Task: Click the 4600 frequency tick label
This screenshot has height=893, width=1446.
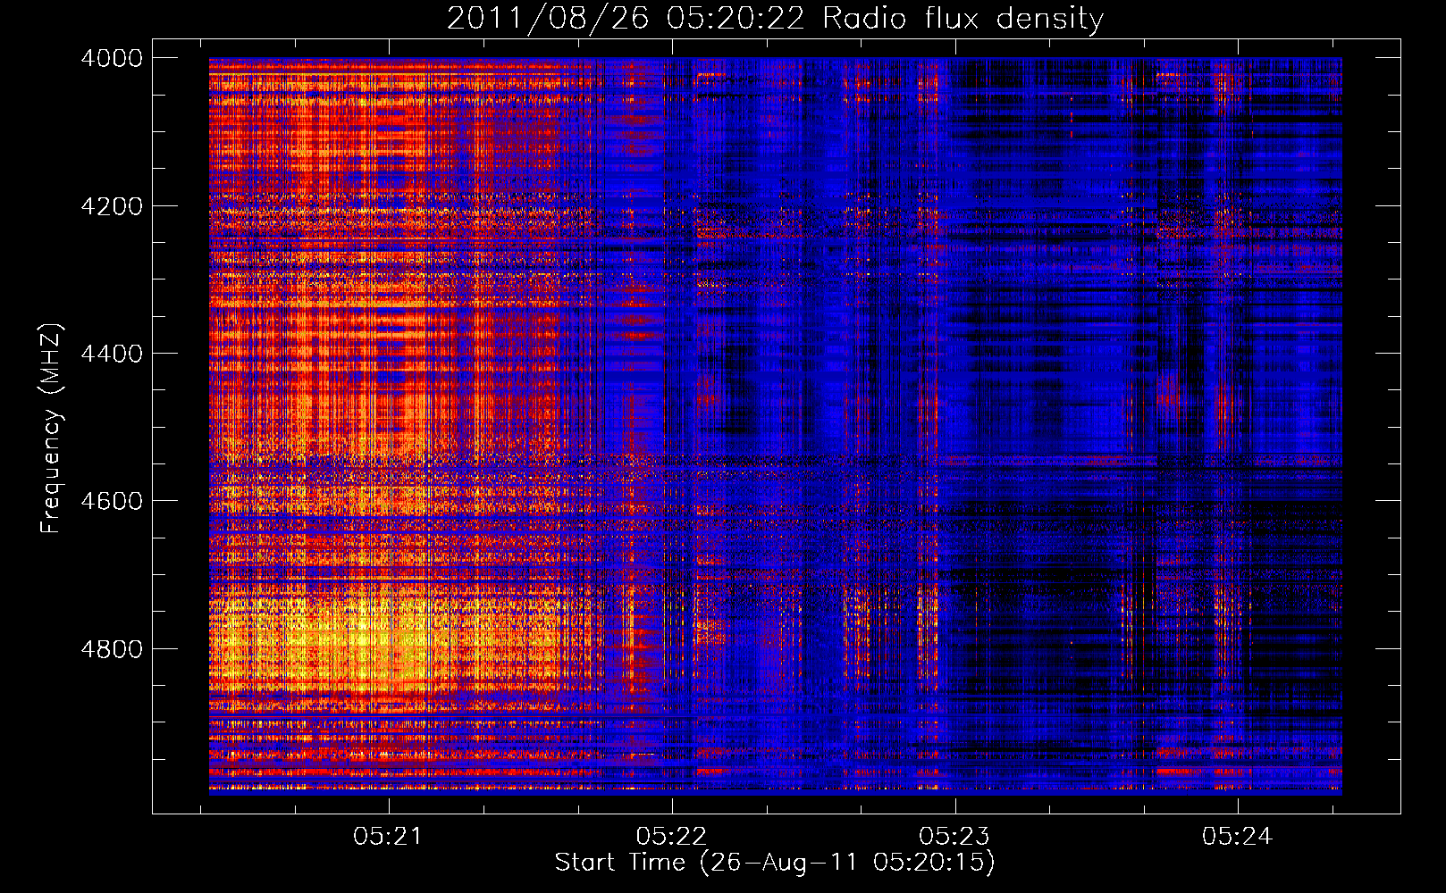Action: [x=112, y=501]
